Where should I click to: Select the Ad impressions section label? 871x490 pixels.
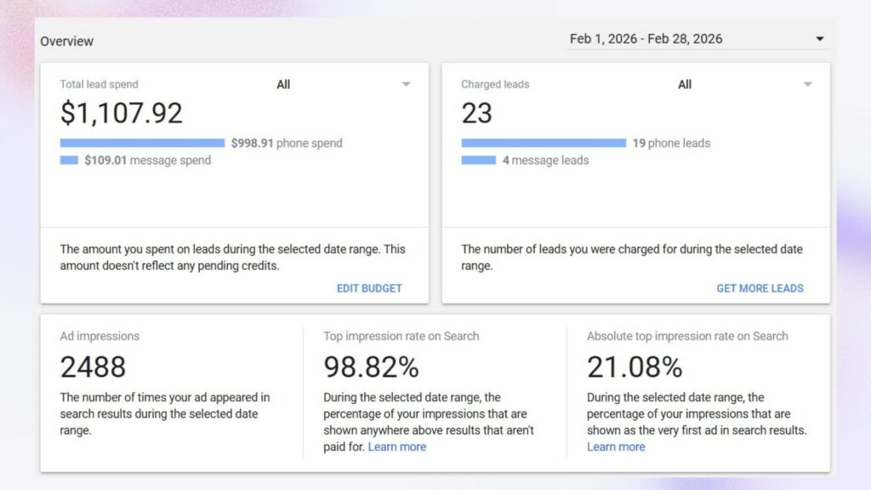pyautogui.click(x=99, y=336)
